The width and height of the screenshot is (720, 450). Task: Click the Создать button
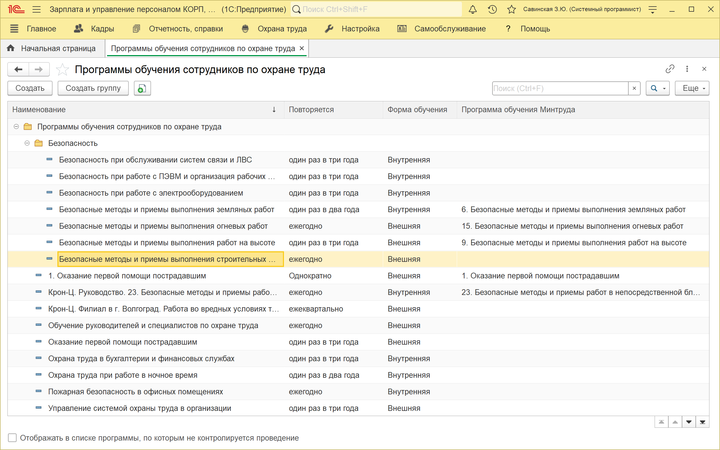[x=30, y=89]
